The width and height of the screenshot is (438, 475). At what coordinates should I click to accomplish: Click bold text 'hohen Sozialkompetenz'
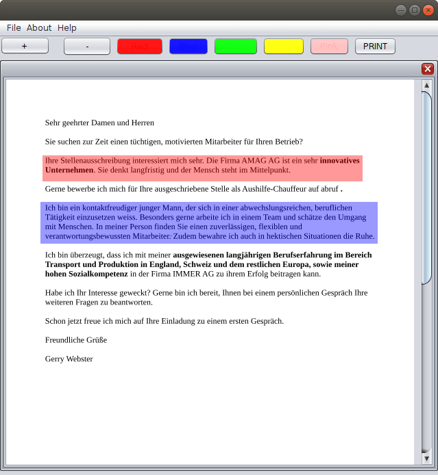86,274
